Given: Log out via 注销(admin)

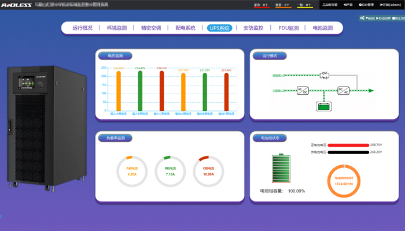Looking at the screenshot, I should [391, 5].
